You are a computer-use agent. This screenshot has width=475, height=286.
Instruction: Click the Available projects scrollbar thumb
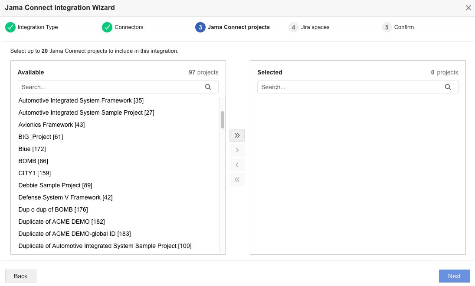(x=223, y=120)
